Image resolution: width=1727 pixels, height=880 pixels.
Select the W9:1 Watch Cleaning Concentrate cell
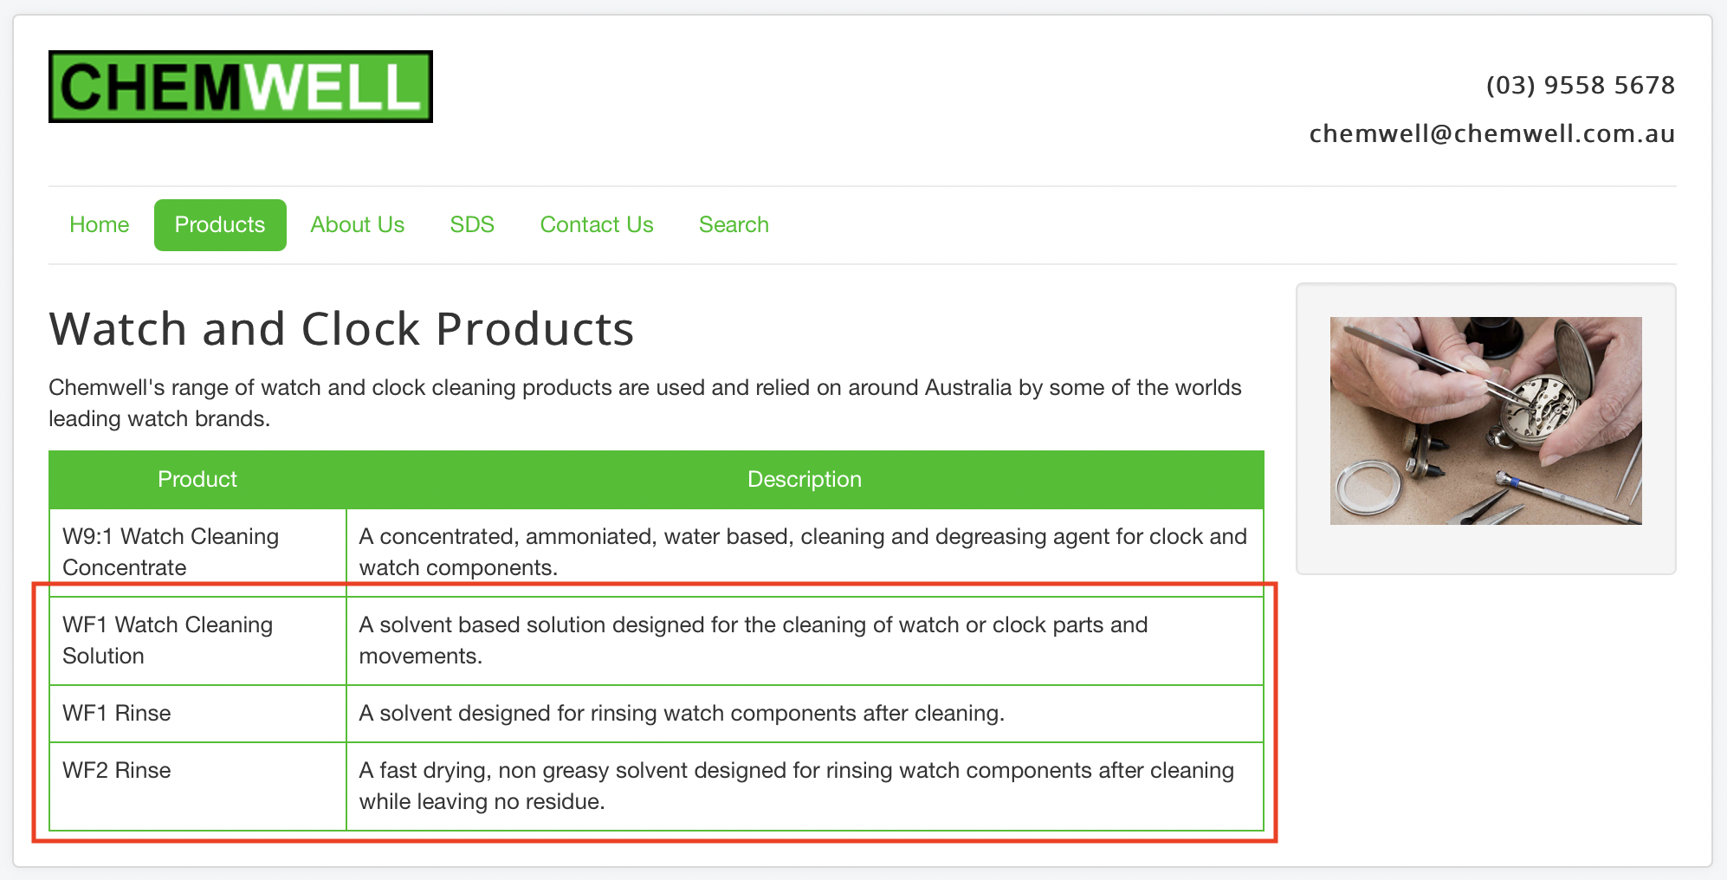coord(171,552)
